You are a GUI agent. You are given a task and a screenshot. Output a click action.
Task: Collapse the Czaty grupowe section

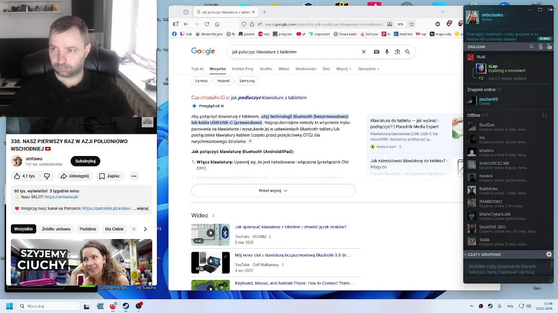pyautogui.click(x=466, y=254)
